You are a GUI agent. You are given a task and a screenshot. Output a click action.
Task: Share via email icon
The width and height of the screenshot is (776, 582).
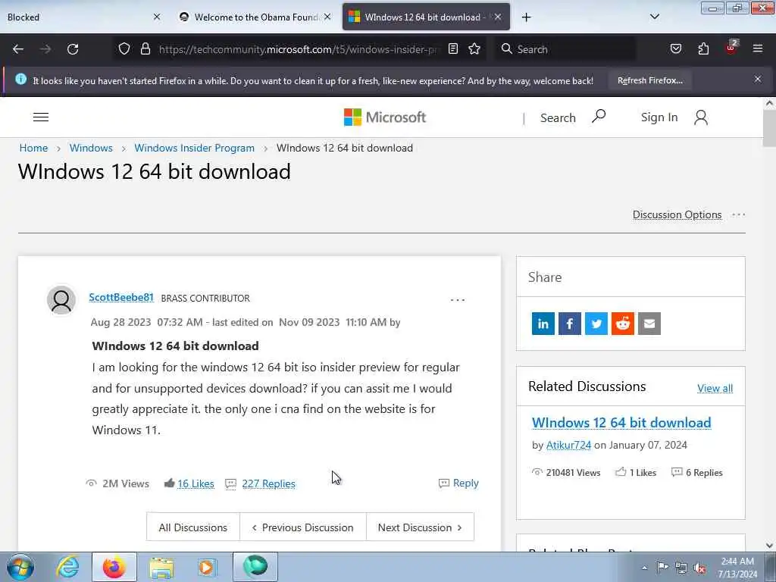click(x=649, y=324)
